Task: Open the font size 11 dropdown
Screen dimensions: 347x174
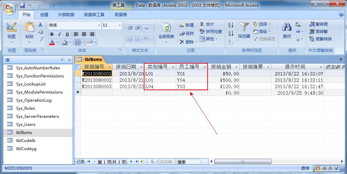Action: (x=120, y=25)
